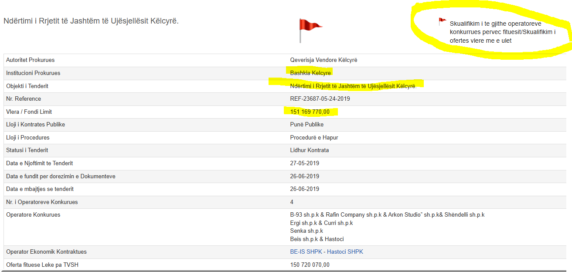Click the Punë Publike contract type

(x=307, y=125)
